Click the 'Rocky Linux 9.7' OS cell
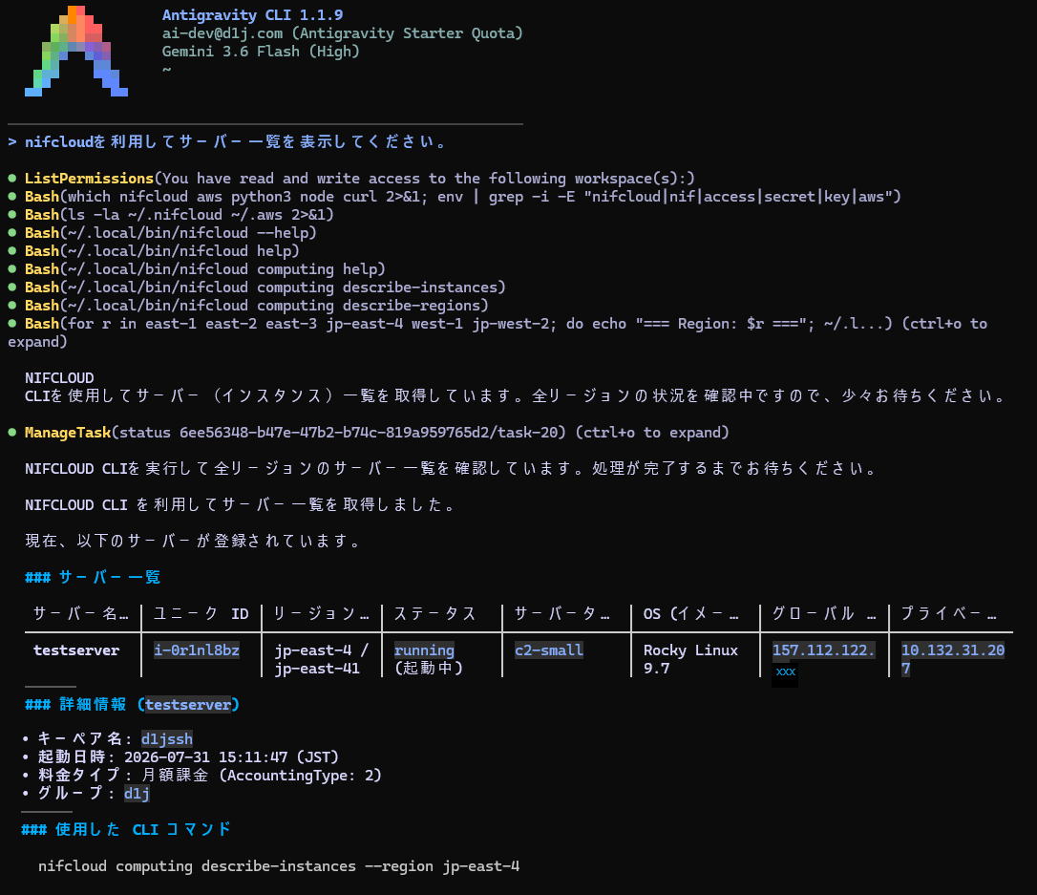The height and width of the screenshot is (895, 1037). pyautogui.click(x=690, y=659)
